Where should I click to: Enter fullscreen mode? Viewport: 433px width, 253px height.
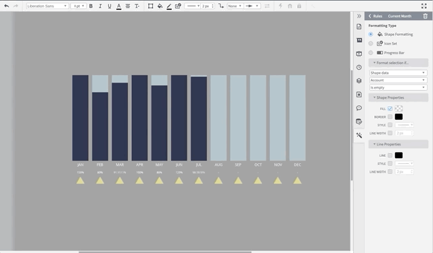click(x=424, y=6)
